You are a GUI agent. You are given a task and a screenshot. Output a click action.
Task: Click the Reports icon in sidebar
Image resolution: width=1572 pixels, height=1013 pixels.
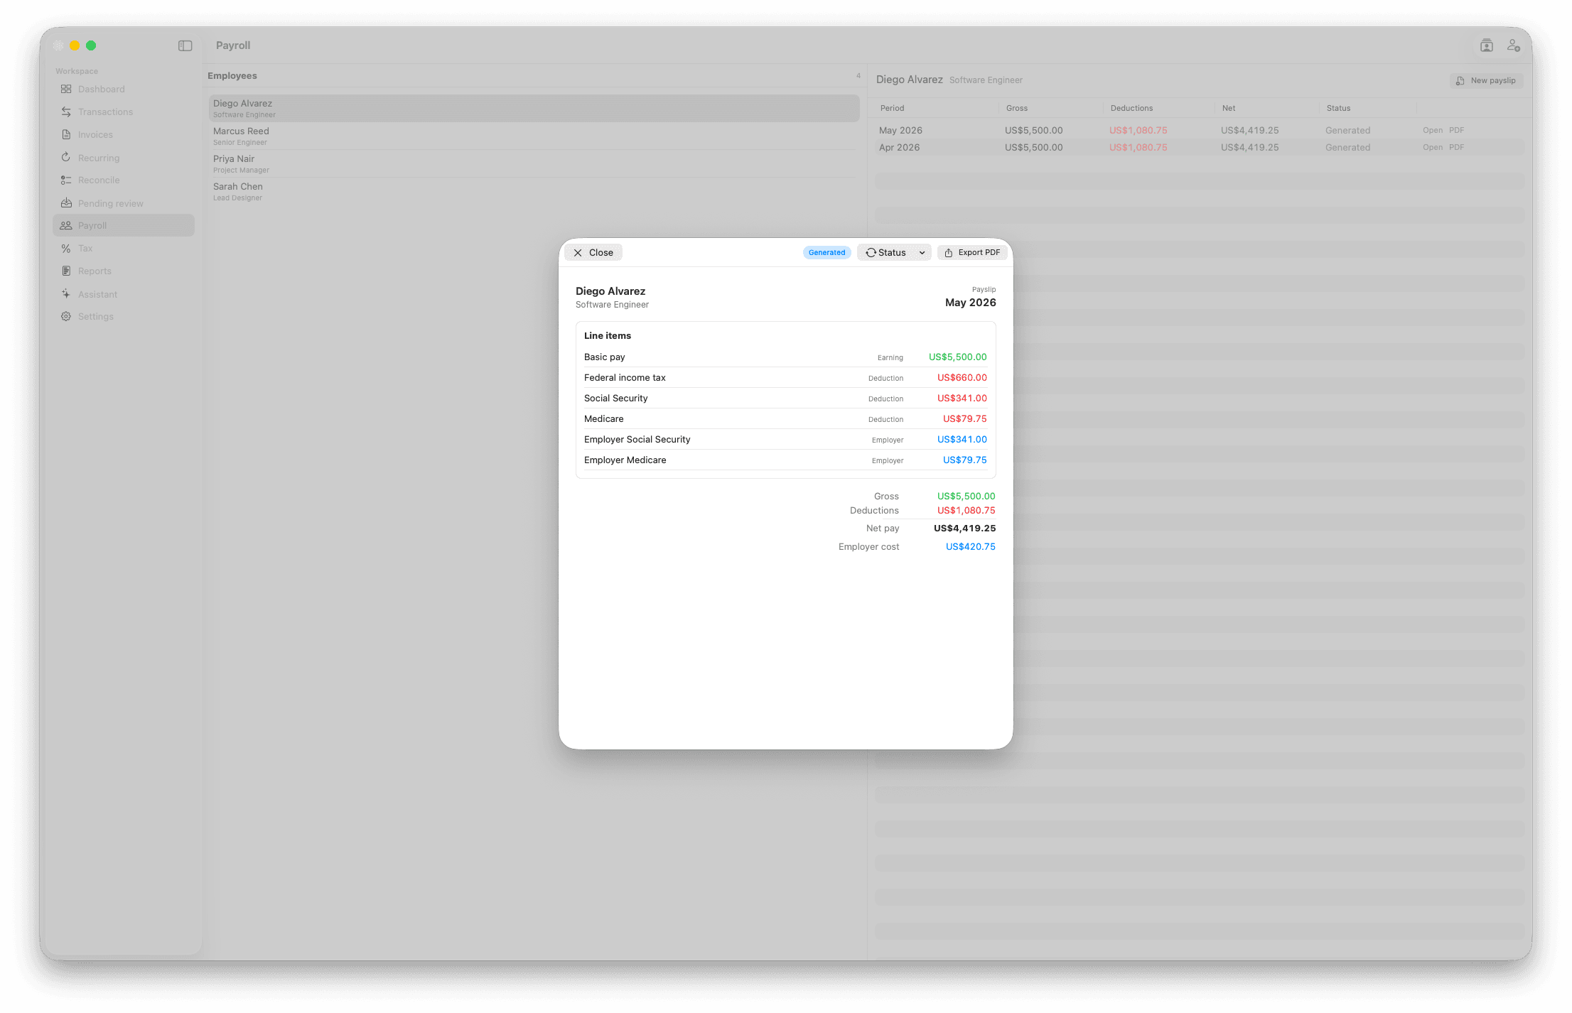(66, 271)
